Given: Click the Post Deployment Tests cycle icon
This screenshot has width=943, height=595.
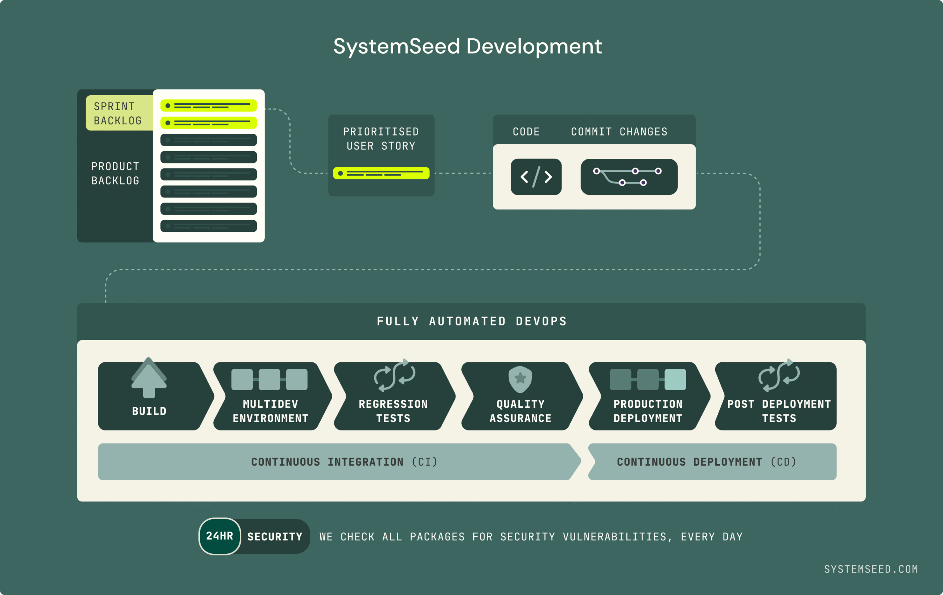Looking at the screenshot, I should coord(779,375).
